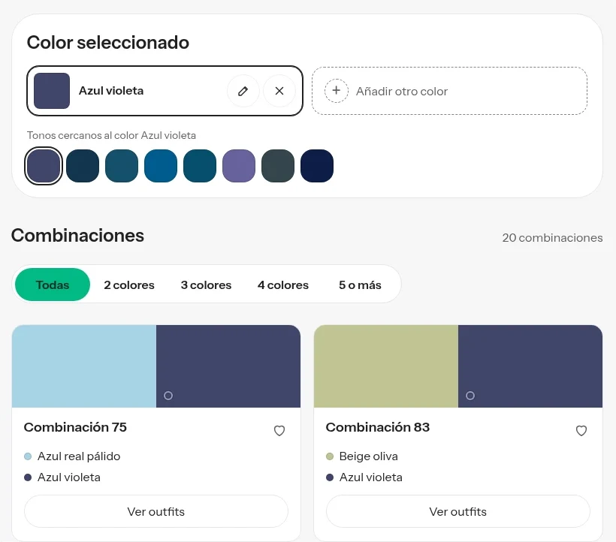Click circle marker on Combinación 83 palette
Image resolution: width=616 pixels, height=542 pixels.
tap(470, 396)
